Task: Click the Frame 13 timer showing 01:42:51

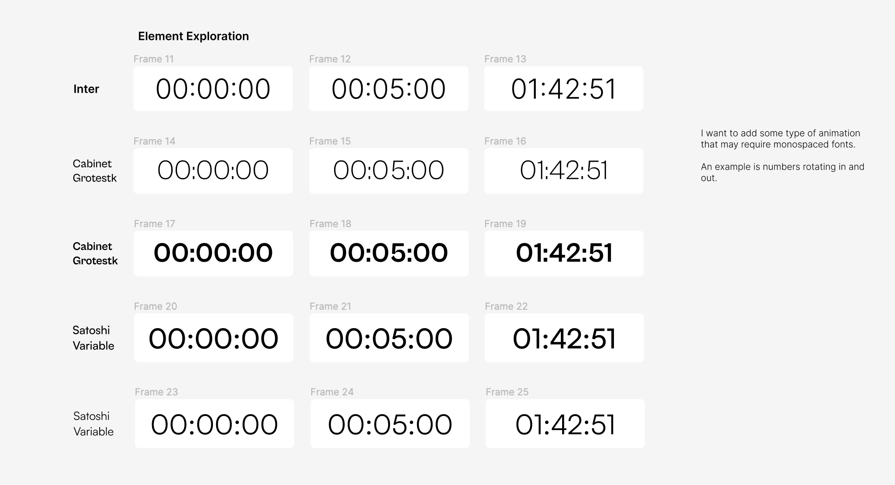Action: [564, 89]
